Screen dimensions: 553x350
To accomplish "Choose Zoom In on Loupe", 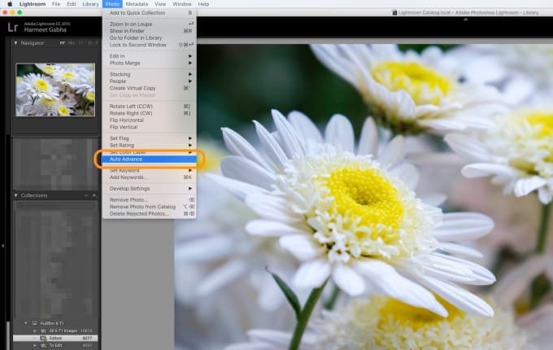I will [x=149, y=24].
